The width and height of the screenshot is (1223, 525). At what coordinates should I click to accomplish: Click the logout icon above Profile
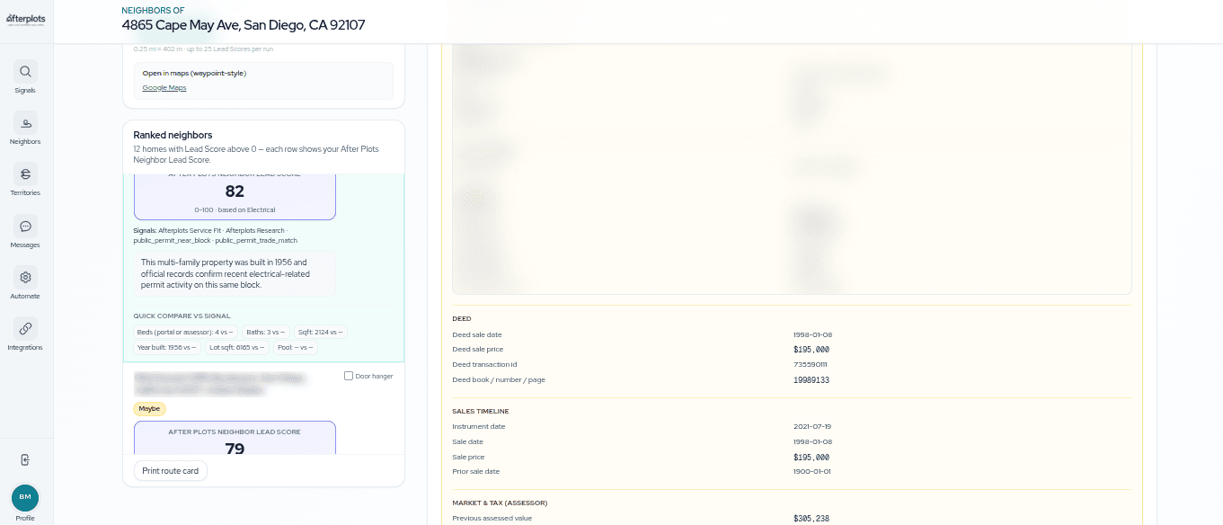[25, 459]
